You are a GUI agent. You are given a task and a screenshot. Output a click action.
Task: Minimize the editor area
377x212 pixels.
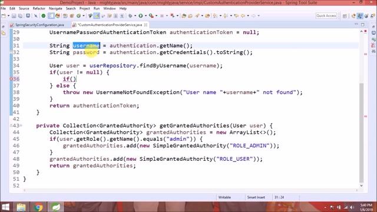(356, 25)
